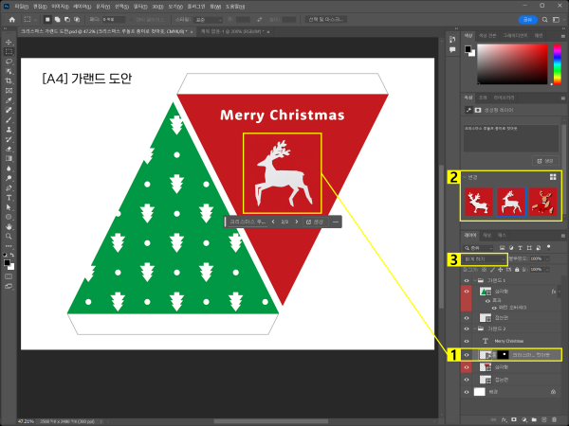Select the Hand tool
The height and width of the screenshot is (426, 569).
click(x=9, y=227)
